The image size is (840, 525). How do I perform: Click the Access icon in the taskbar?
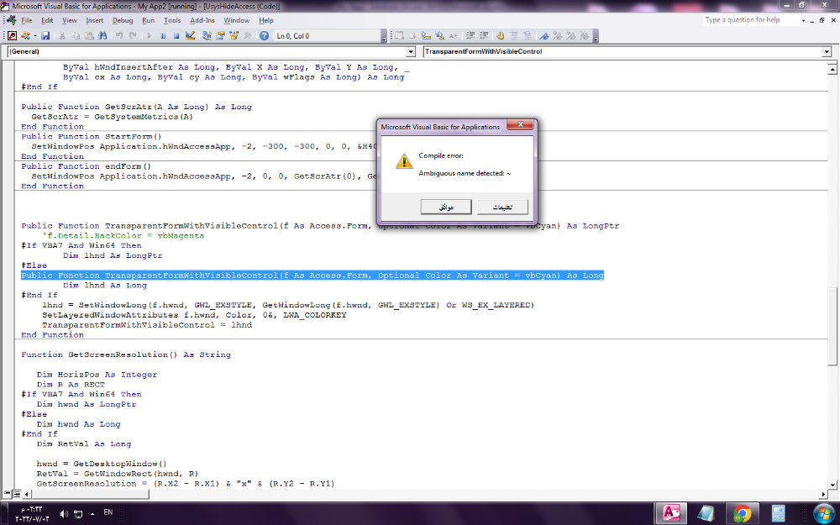click(670, 513)
